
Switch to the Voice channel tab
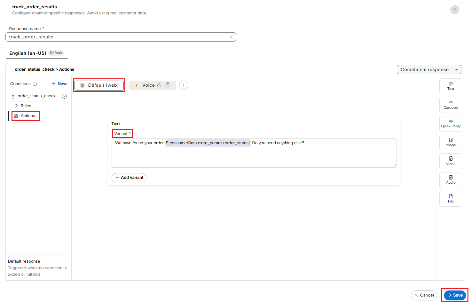click(x=148, y=85)
